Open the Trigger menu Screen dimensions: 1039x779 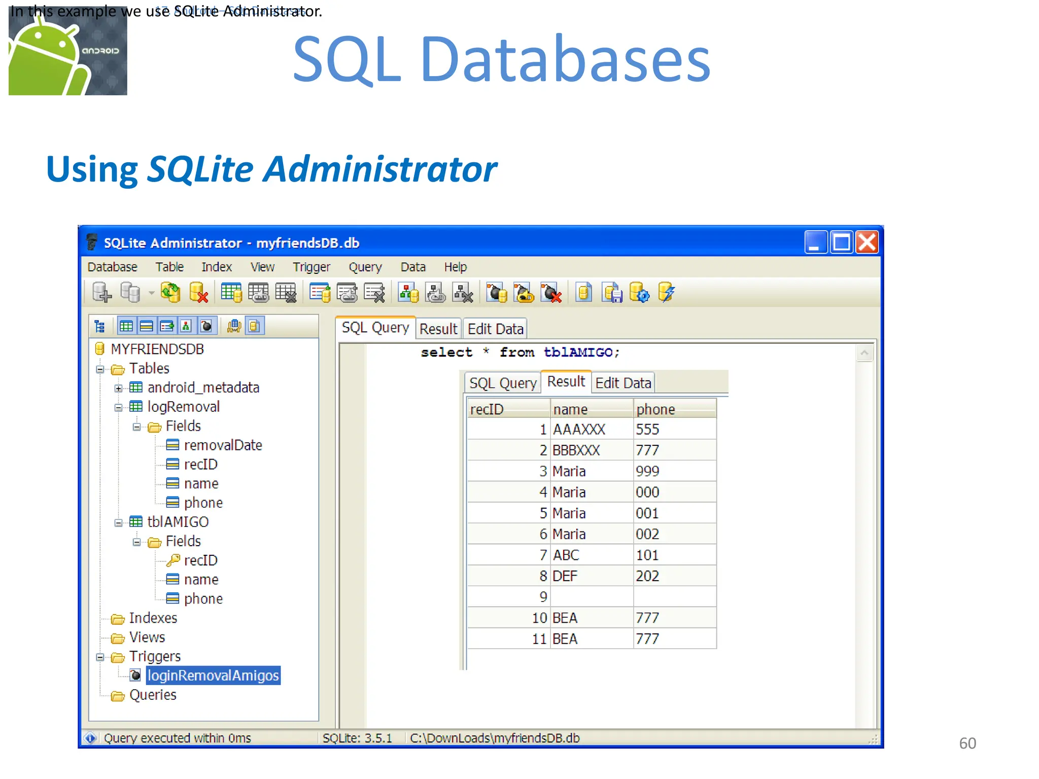(x=311, y=267)
